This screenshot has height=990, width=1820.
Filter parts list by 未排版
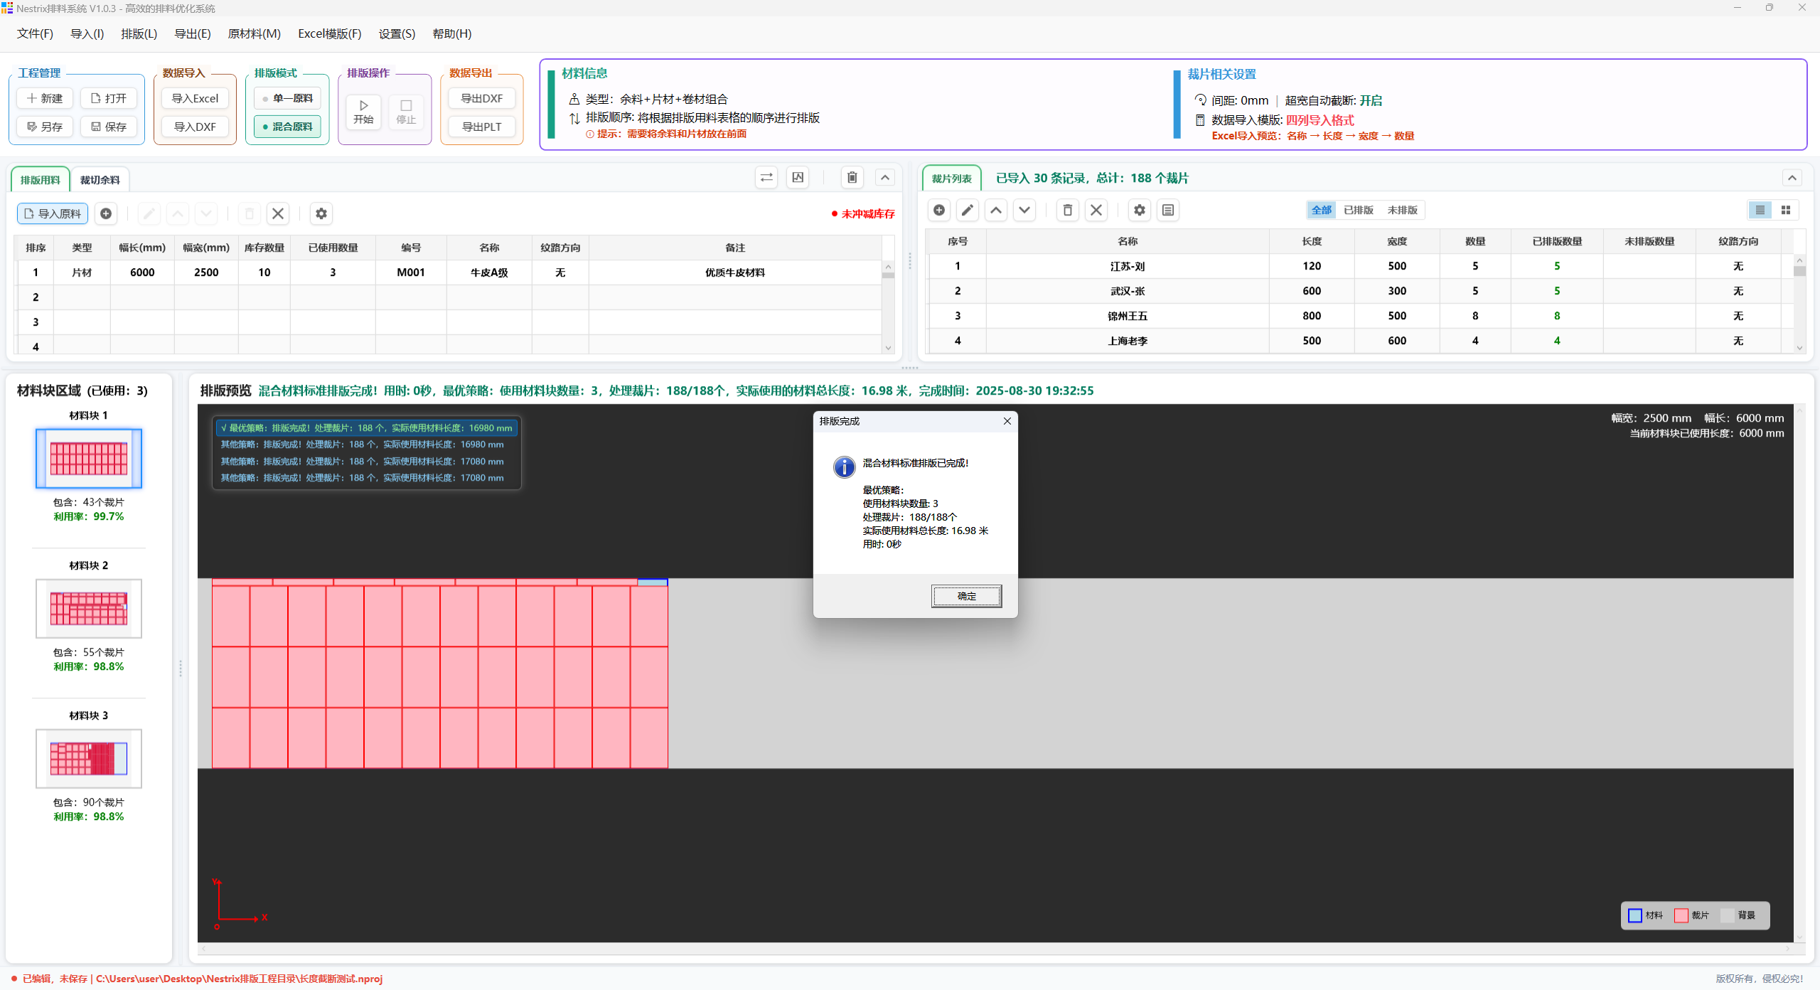point(1402,210)
